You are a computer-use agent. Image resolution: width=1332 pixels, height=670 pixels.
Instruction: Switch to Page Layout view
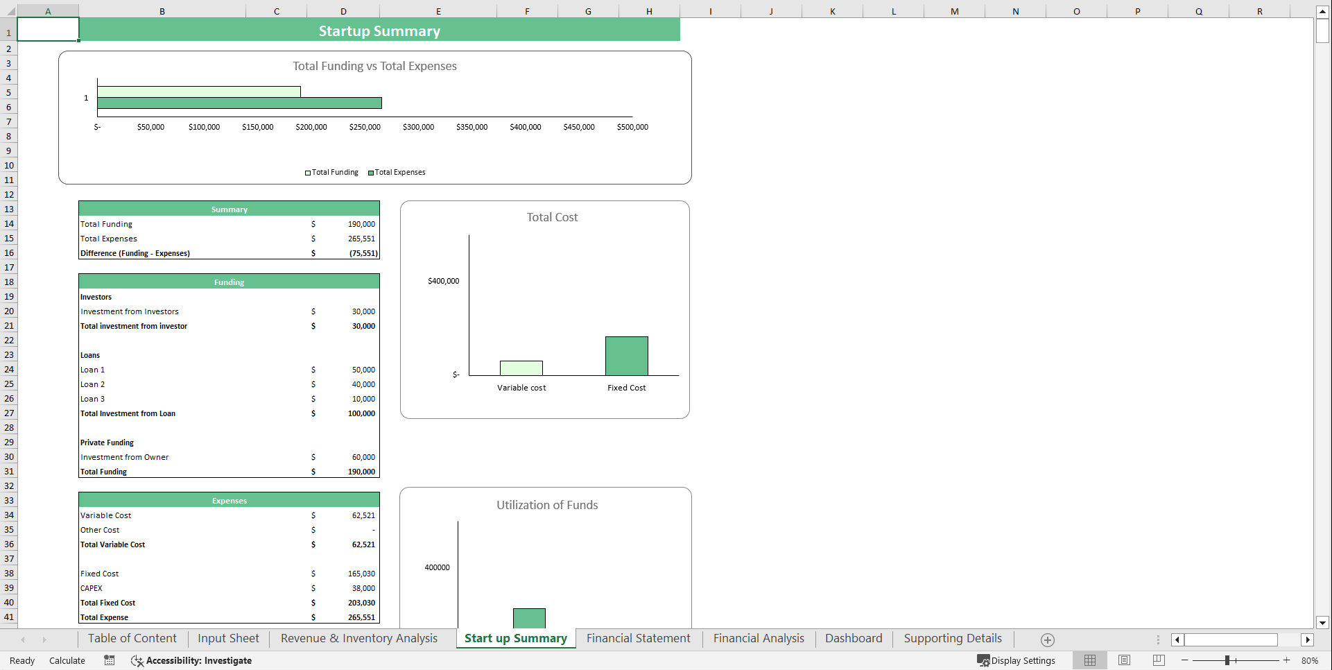(x=1124, y=660)
